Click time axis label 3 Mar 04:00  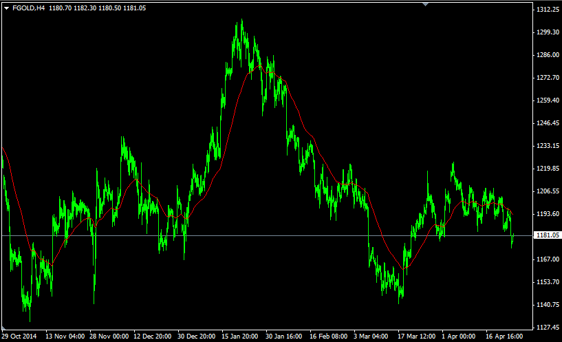point(371,336)
